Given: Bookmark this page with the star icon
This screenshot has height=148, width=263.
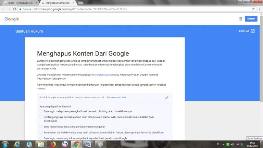Looking at the screenshot, I should (x=253, y=9).
